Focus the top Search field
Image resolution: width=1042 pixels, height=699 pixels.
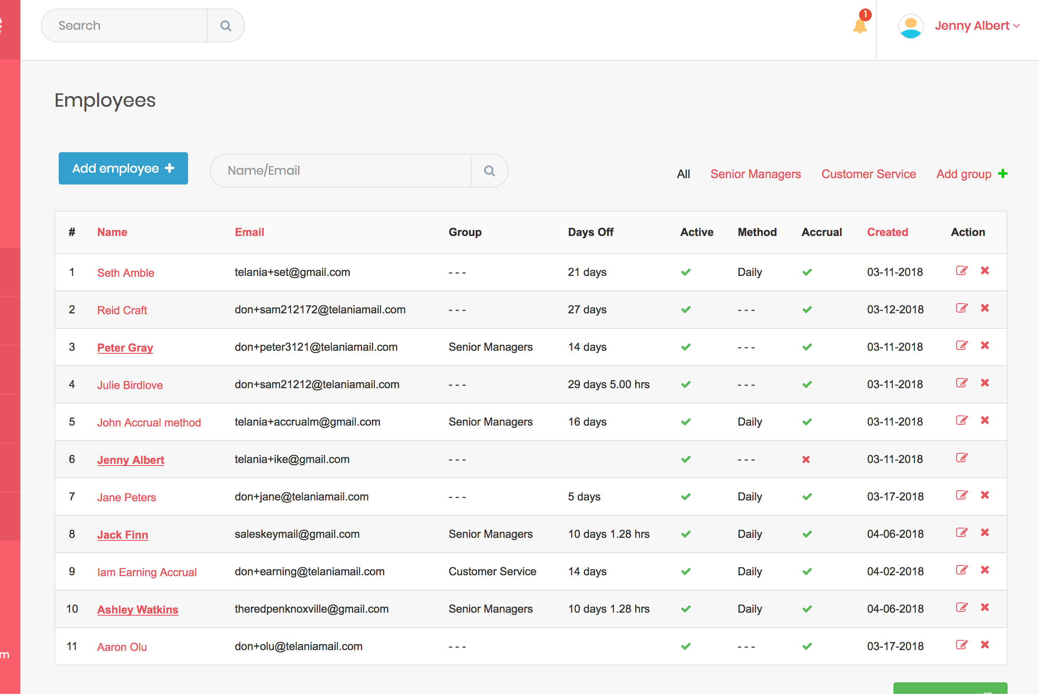click(125, 26)
